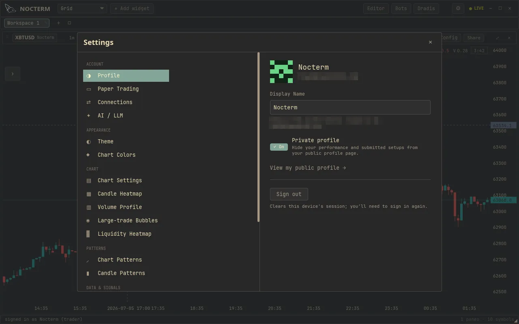Open AI / LLM settings

[x=126, y=116]
